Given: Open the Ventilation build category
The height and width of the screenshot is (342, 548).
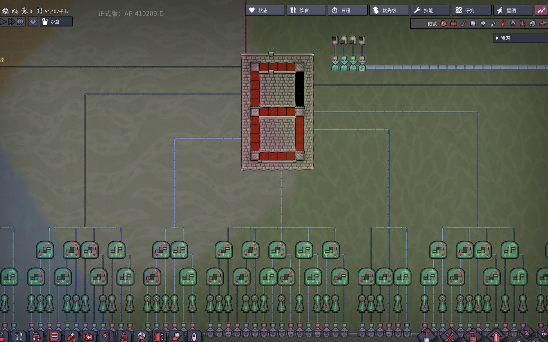Looking at the screenshot, I should pyautogui.click(x=54, y=337).
